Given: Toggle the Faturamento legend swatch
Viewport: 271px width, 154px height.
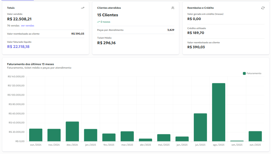Looking at the screenshot, I should (244, 74).
